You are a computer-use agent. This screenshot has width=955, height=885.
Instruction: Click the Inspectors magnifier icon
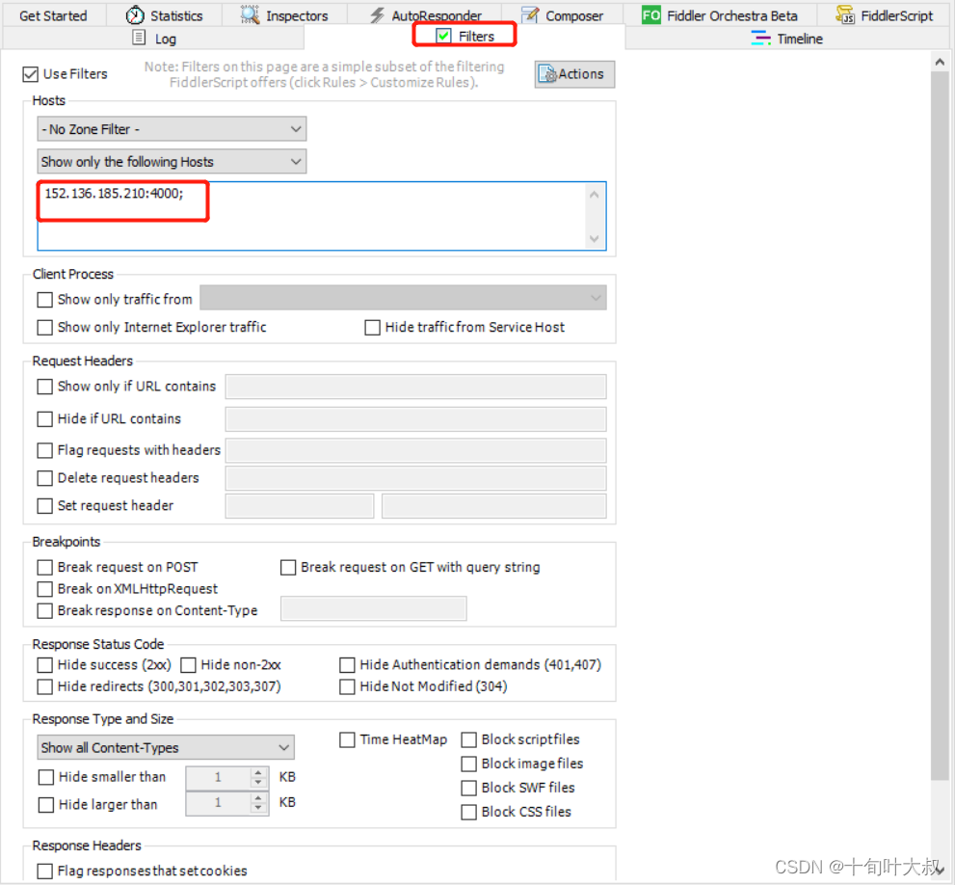click(x=250, y=15)
